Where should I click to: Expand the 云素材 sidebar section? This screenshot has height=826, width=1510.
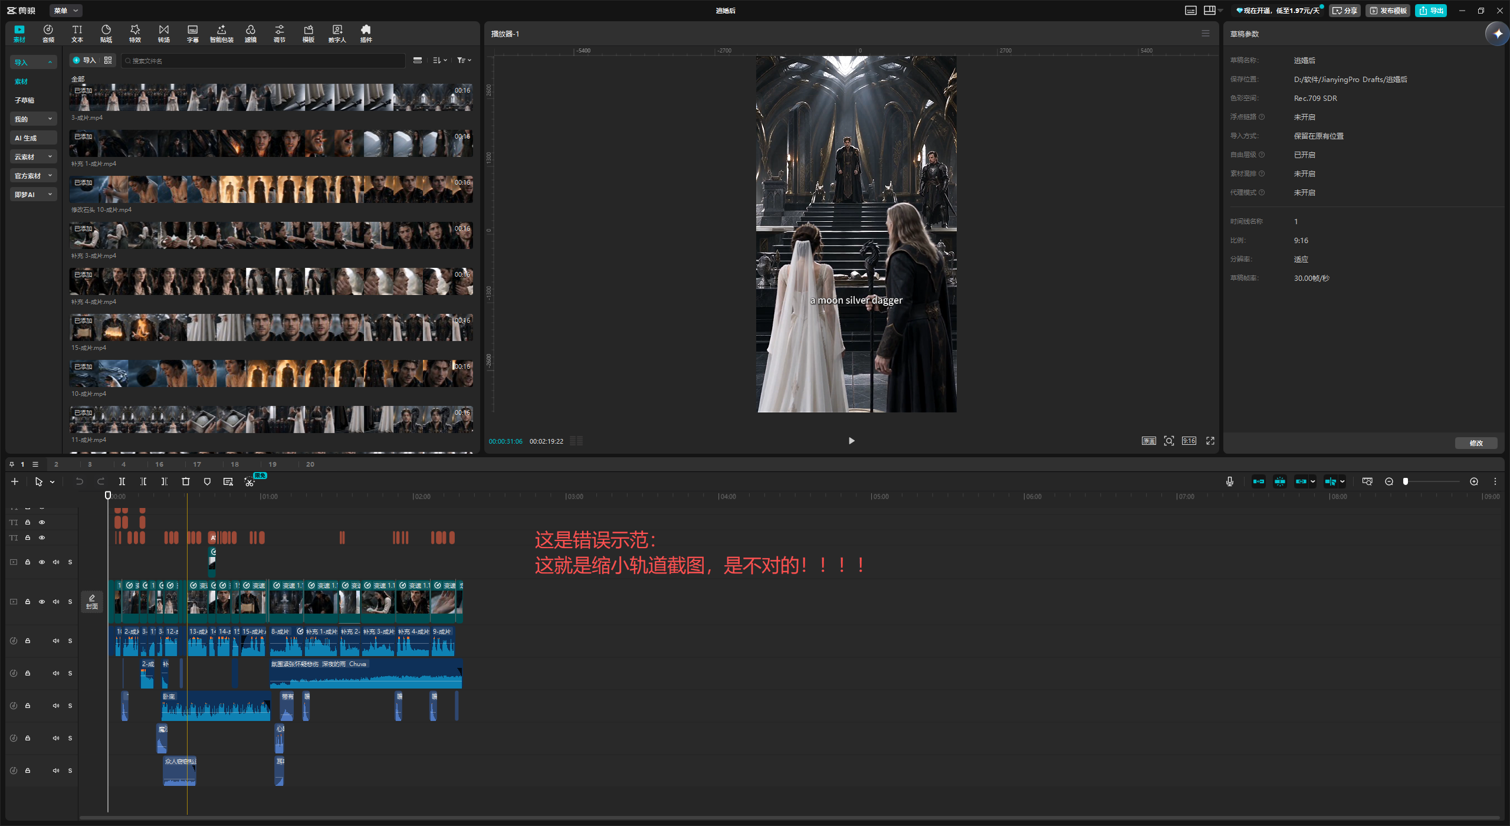[34, 157]
